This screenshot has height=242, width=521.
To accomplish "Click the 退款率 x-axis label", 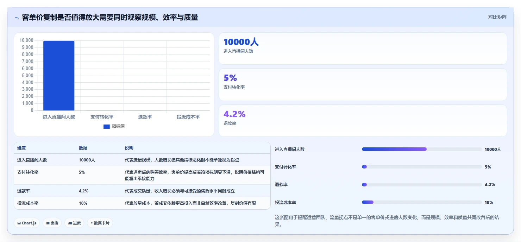I will pos(145,117).
